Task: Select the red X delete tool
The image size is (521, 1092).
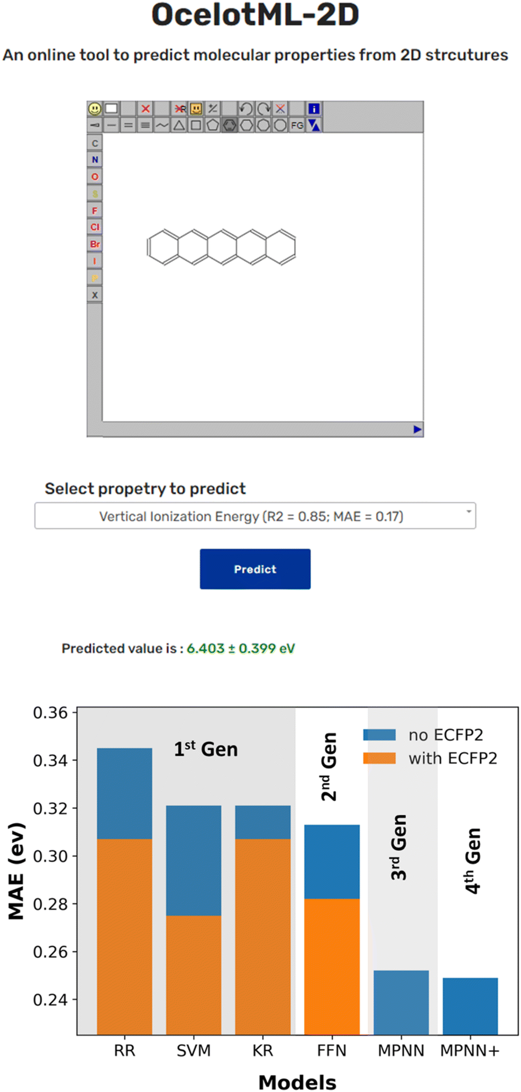Action: click(145, 109)
